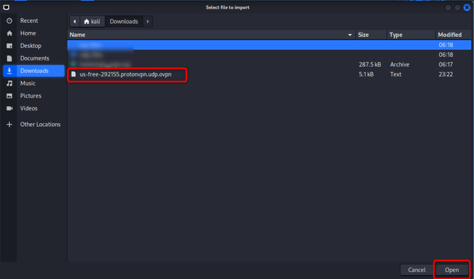Viewport: 474px width, 279px height.
Task: Cancel the file import dialog
Action: (x=416, y=270)
